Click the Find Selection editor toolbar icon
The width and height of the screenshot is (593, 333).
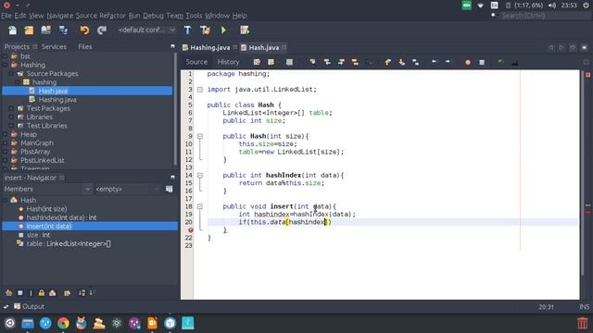tap(313, 62)
